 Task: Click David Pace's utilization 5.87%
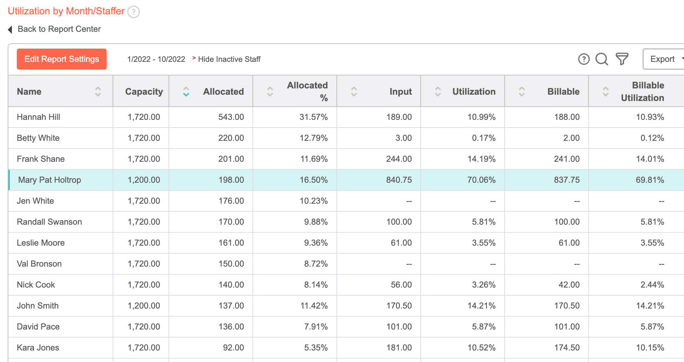484,327
